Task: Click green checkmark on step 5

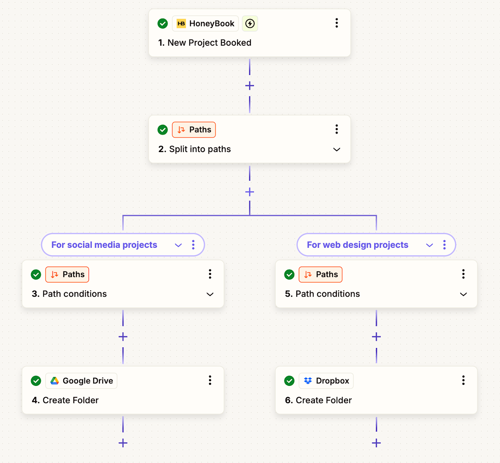Action: (x=289, y=275)
